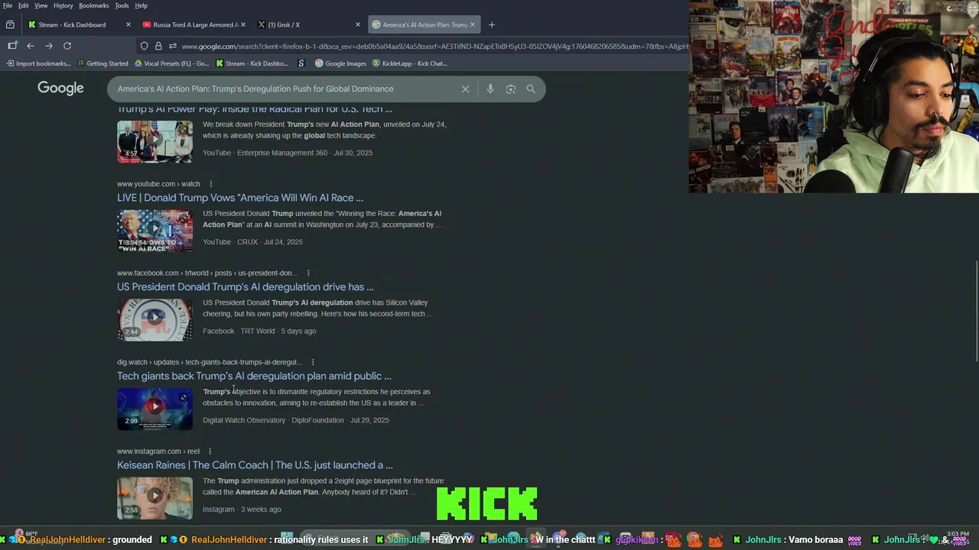Open Vocal Presets (FL) bookmark
Image resolution: width=979 pixels, height=550 pixels.
point(171,63)
